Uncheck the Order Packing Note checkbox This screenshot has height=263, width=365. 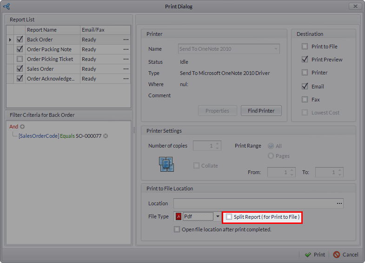click(x=20, y=49)
